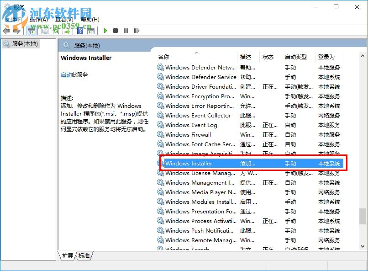Click the forward navigation arrow
Image resolution: width=368 pixels, height=271 pixels.
[16, 31]
